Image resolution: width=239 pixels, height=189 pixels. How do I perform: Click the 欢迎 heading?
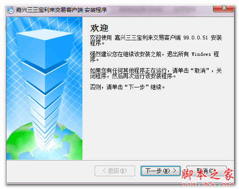point(99,28)
